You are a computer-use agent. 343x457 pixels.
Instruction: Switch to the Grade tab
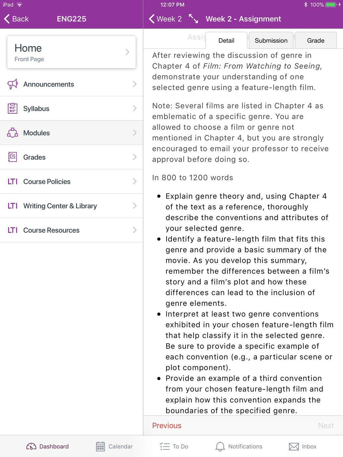pyautogui.click(x=316, y=41)
